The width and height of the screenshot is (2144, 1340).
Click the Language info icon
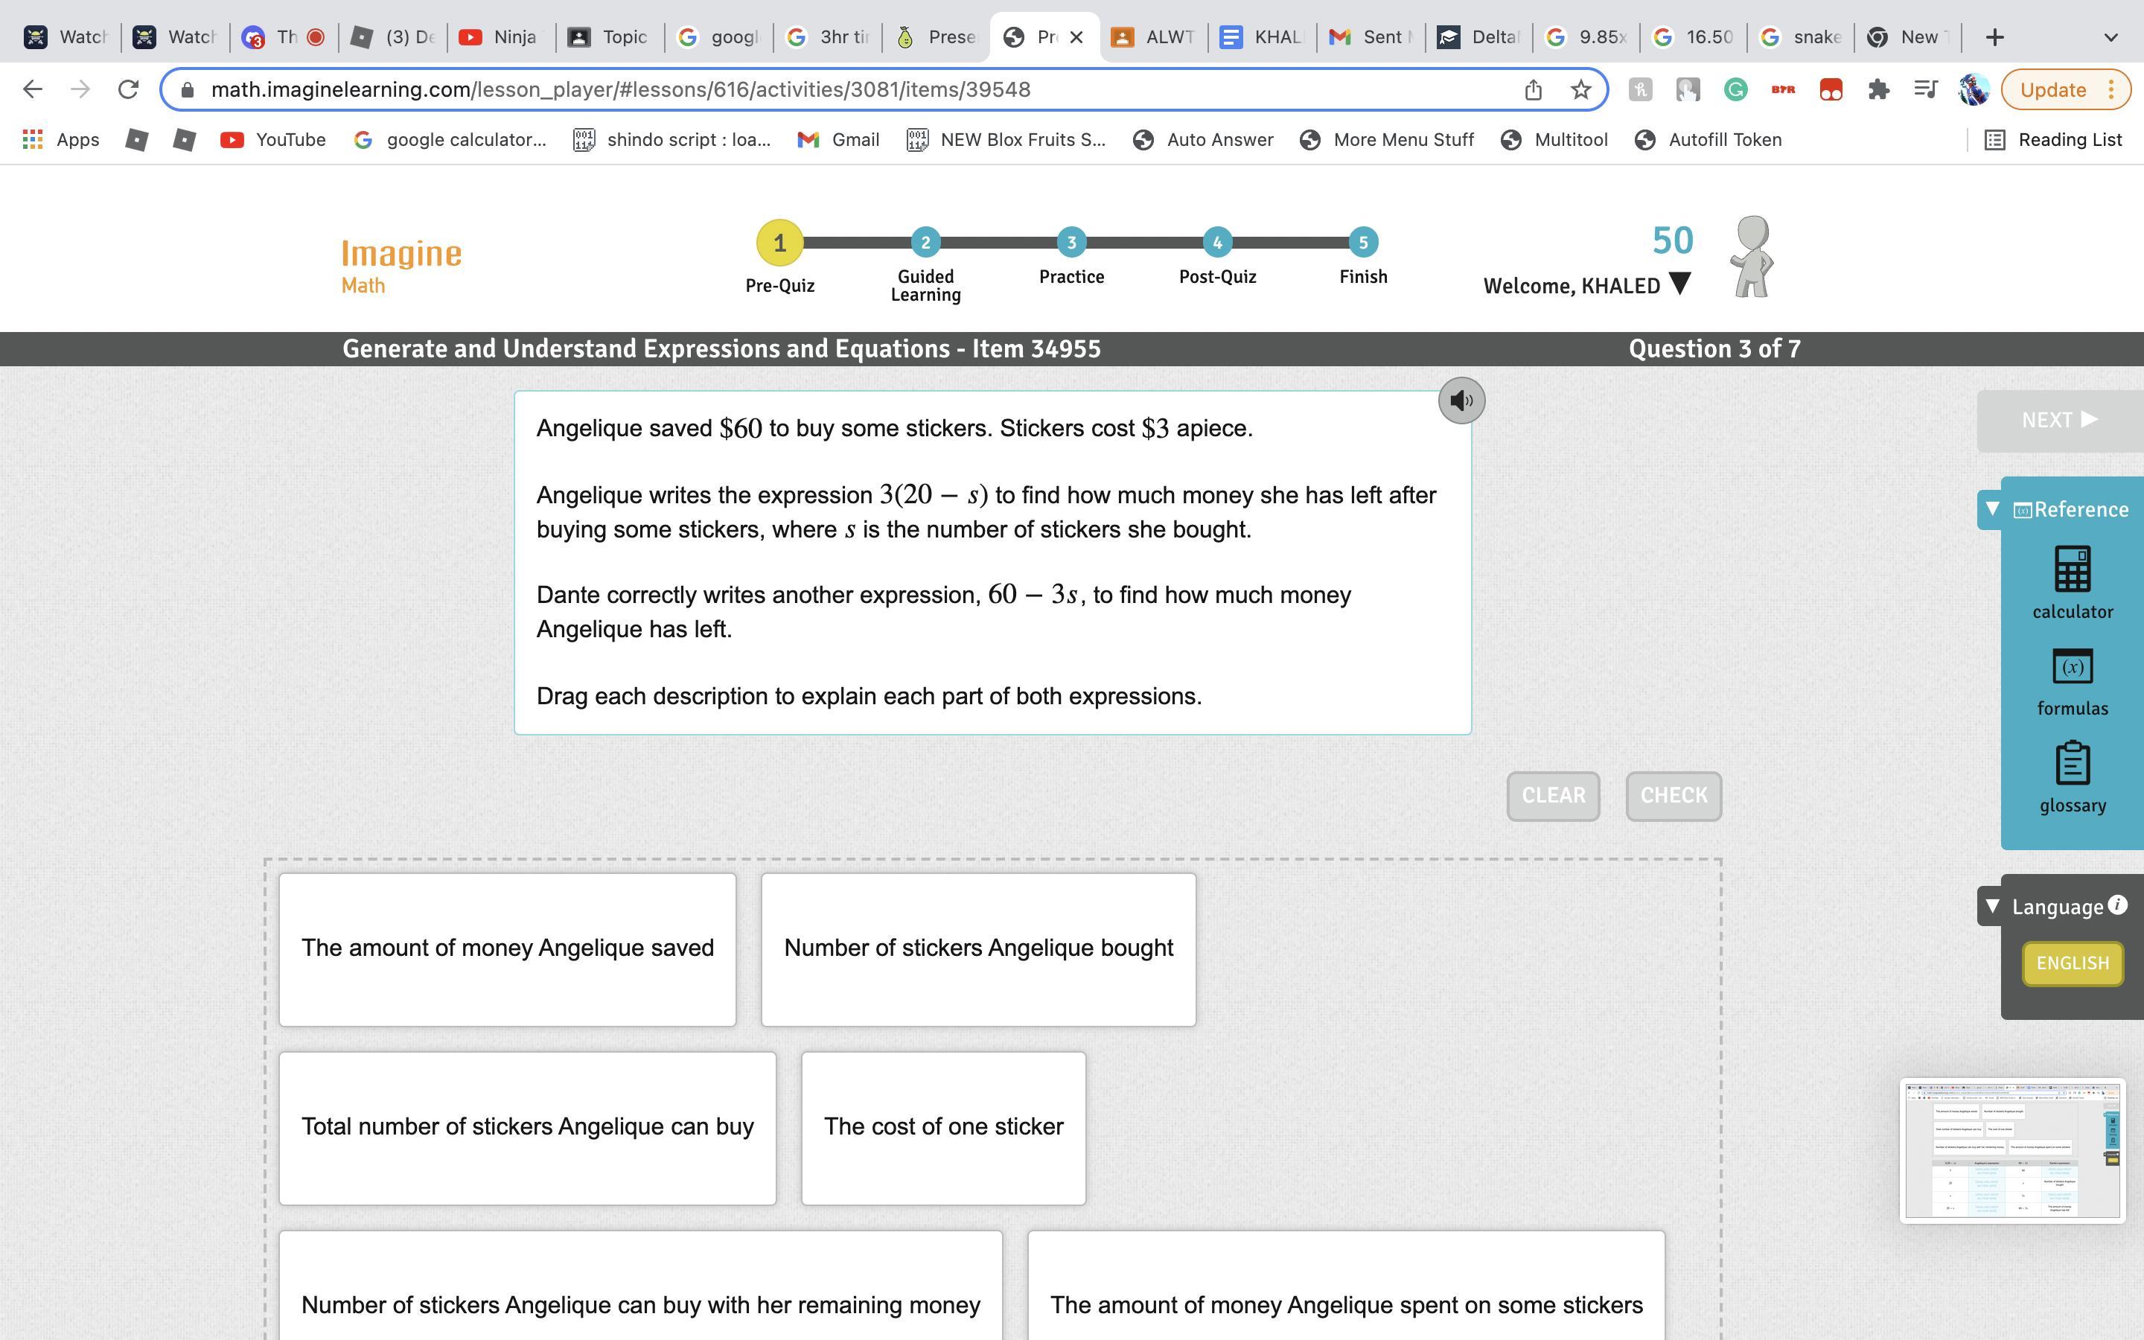[2116, 904]
